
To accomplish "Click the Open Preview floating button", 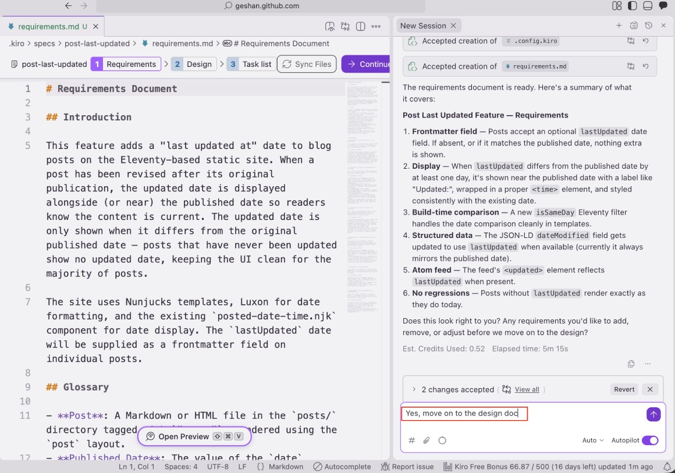I will point(194,436).
